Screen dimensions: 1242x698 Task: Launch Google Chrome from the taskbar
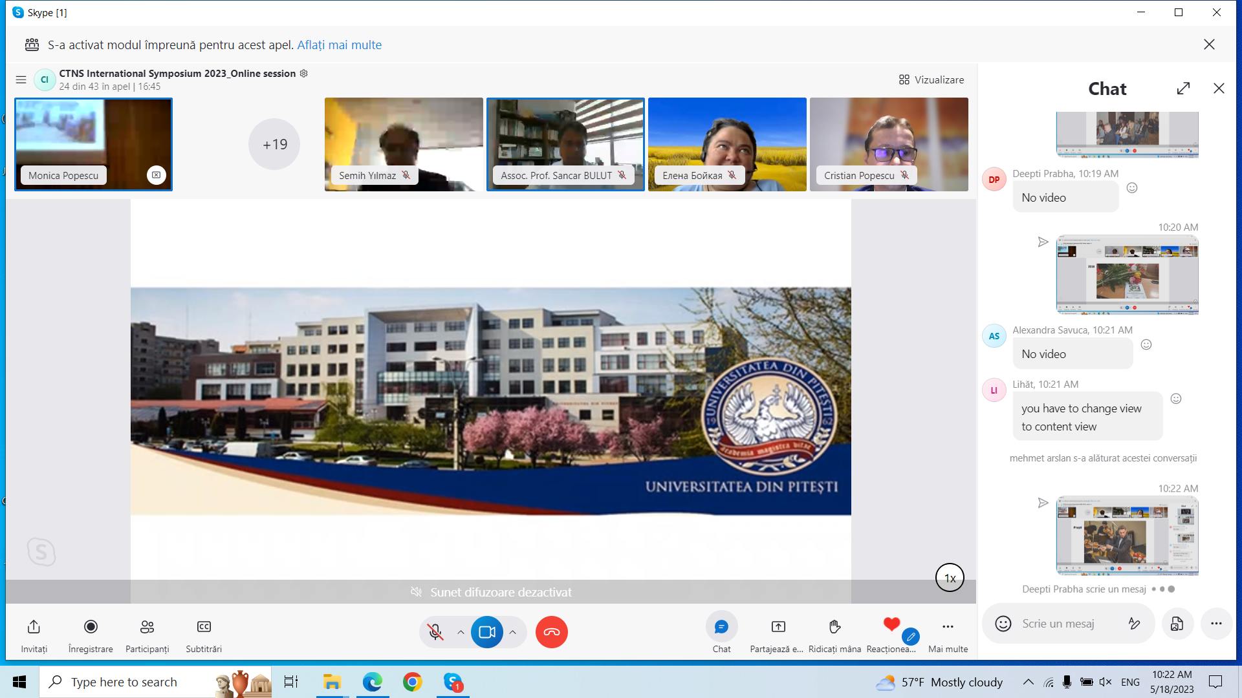413,682
